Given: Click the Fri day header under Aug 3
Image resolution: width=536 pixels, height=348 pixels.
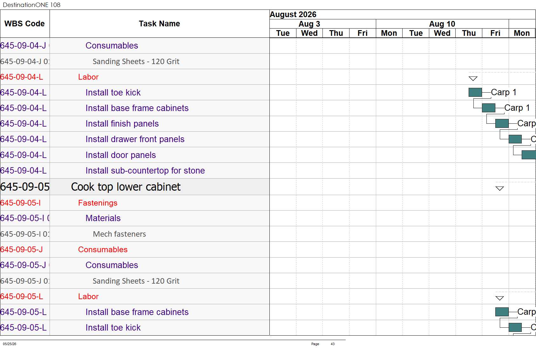Looking at the screenshot, I should point(363,33).
